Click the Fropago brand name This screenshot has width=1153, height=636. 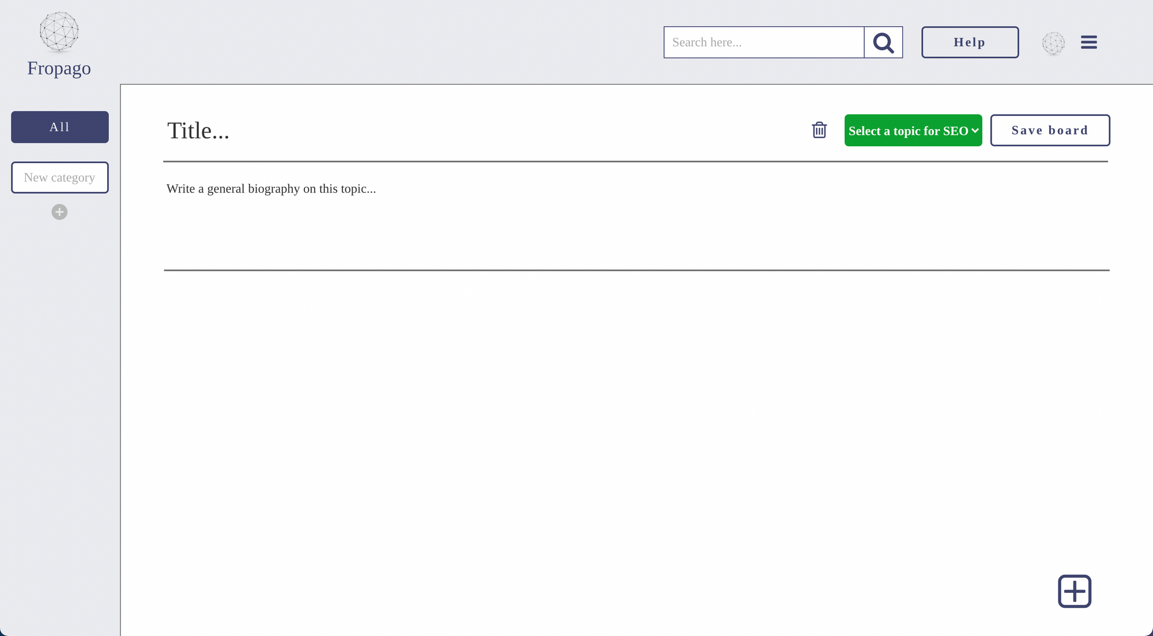click(x=59, y=68)
